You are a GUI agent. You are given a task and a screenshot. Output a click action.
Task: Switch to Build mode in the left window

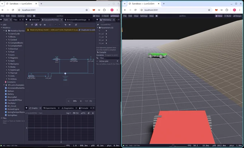pyautogui.click(x=105, y=16)
